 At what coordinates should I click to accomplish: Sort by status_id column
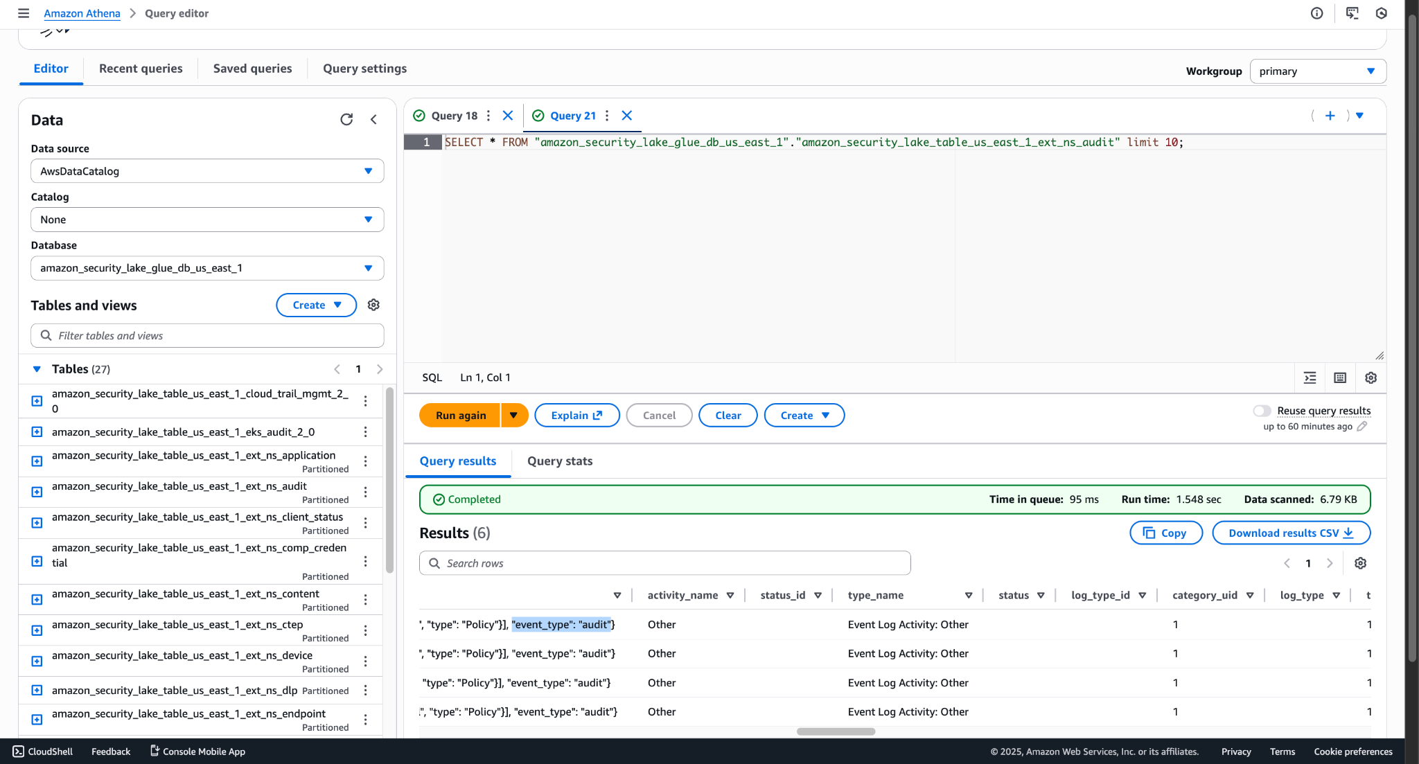(x=818, y=596)
